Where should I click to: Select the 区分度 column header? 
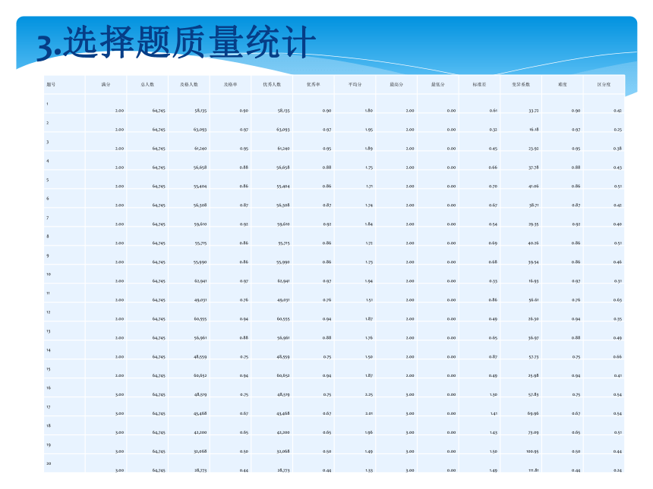coord(604,84)
